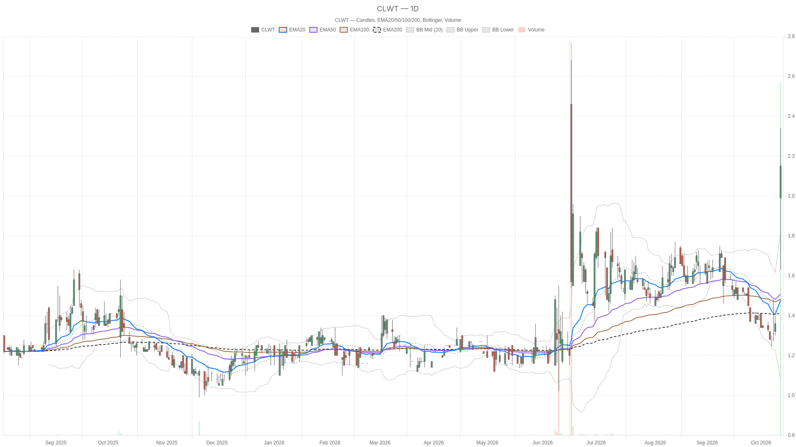Click the 2.2 price axis label
796x447 pixels.
click(x=791, y=156)
